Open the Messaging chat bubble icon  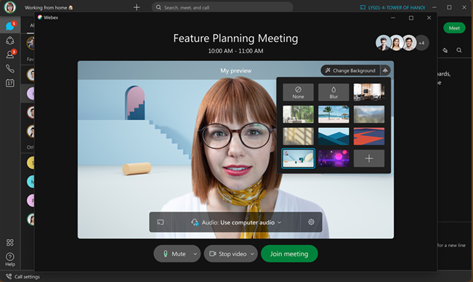[10, 25]
